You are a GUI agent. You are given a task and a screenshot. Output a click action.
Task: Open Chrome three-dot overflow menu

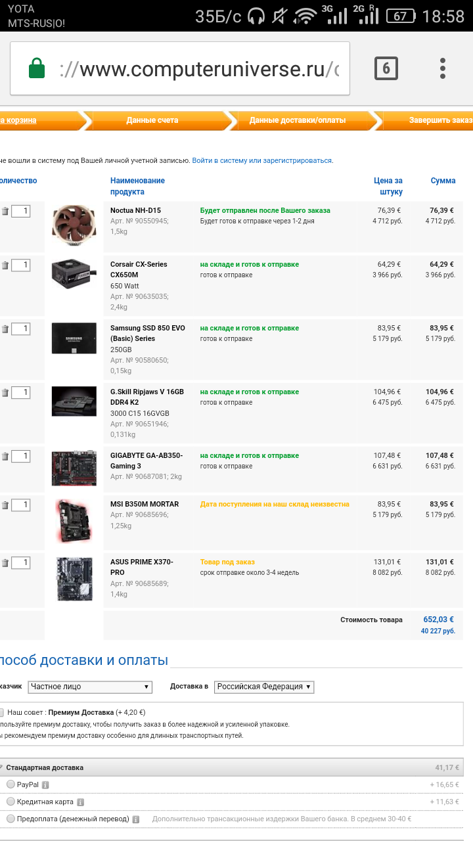tap(443, 68)
